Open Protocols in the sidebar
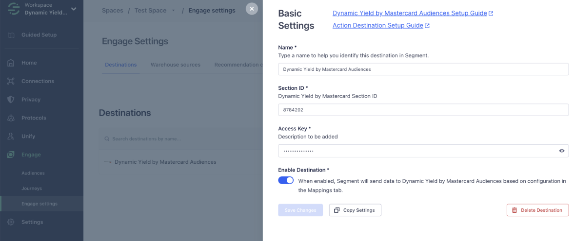This screenshot has height=241, width=574. [x=34, y=118]
